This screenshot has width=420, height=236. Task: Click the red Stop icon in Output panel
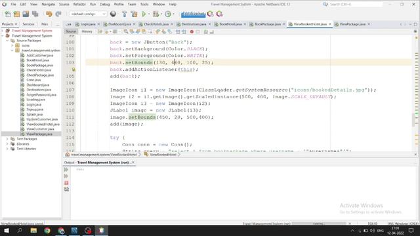[66, 183]
